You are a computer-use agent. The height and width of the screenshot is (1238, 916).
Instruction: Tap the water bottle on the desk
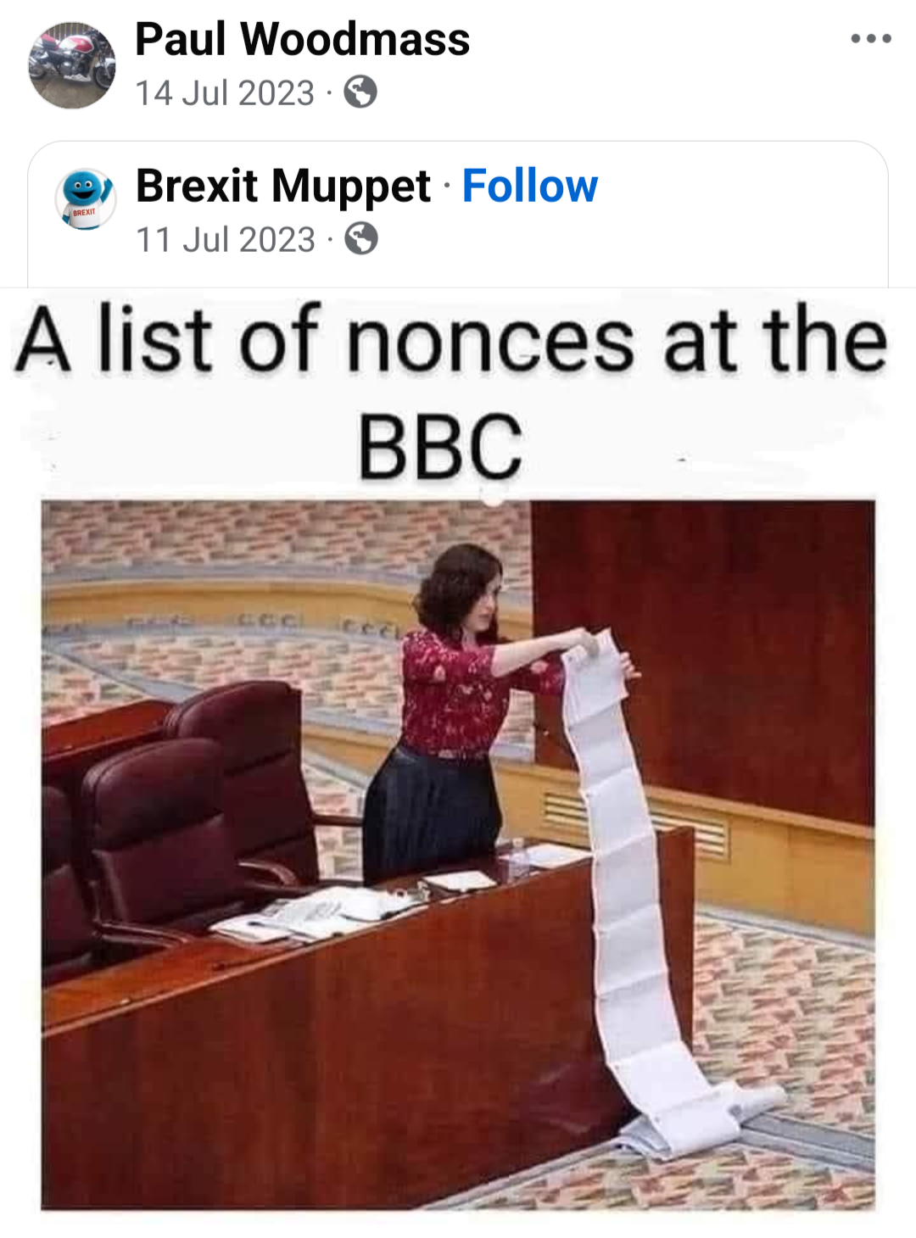(x=519, y=858)
